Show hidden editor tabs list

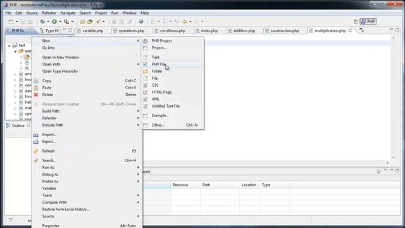[361, 30]
